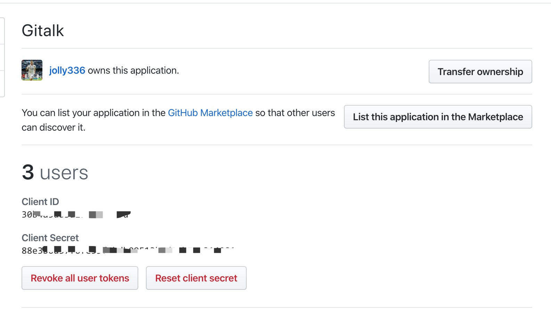List this application in the Marketplace
The width and height of the screenshot is (551, 319).
438,117
